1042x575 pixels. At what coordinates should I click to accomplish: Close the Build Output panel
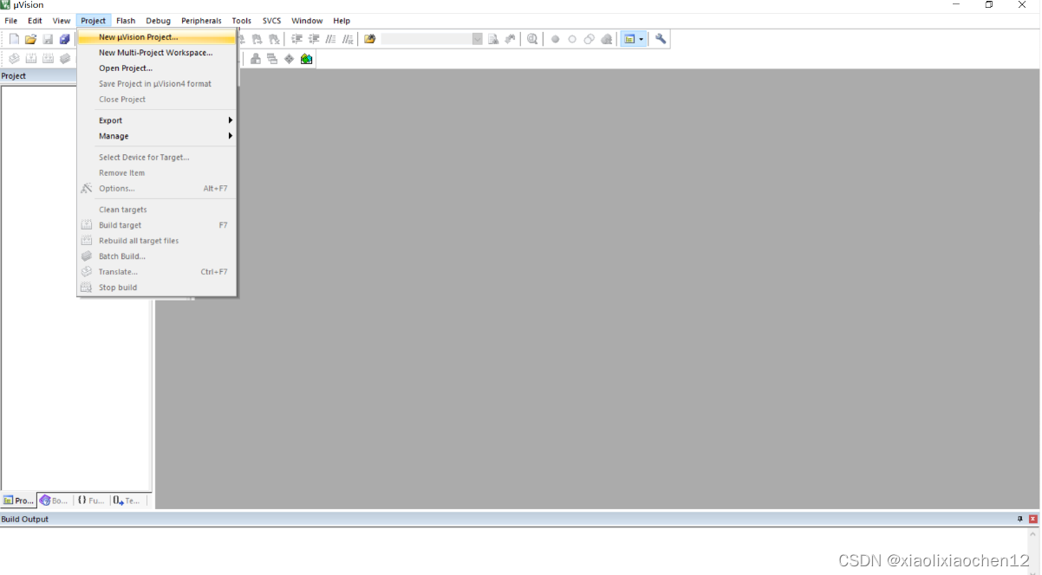(1032, 519)
